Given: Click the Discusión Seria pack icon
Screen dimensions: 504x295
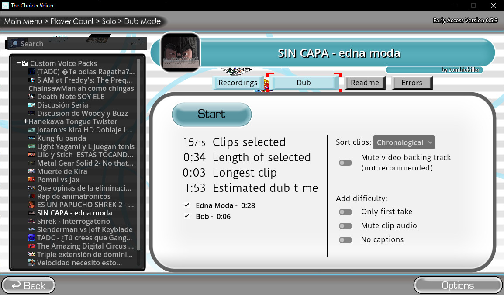Looking at the screenshot, I should pyautogui.click(x=32, y=105).
